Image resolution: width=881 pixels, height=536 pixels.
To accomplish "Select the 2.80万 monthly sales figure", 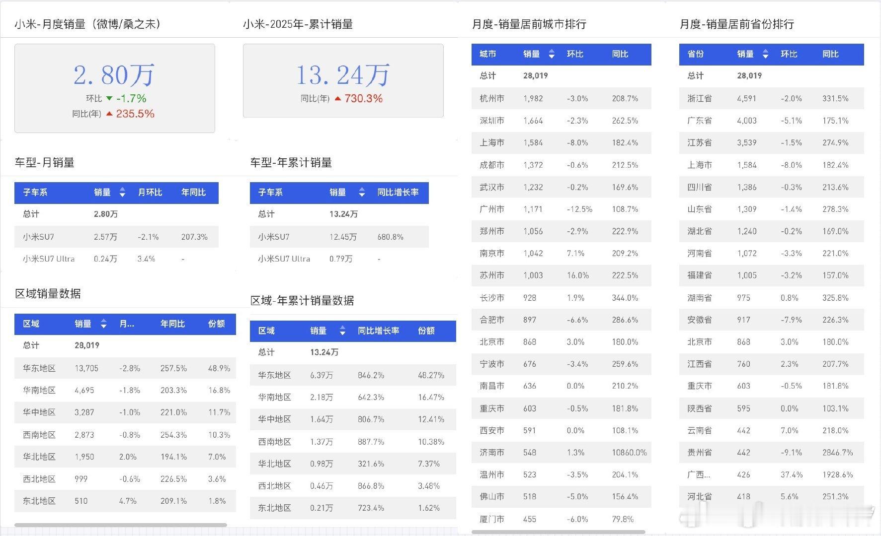I will [x=114, y=75].
